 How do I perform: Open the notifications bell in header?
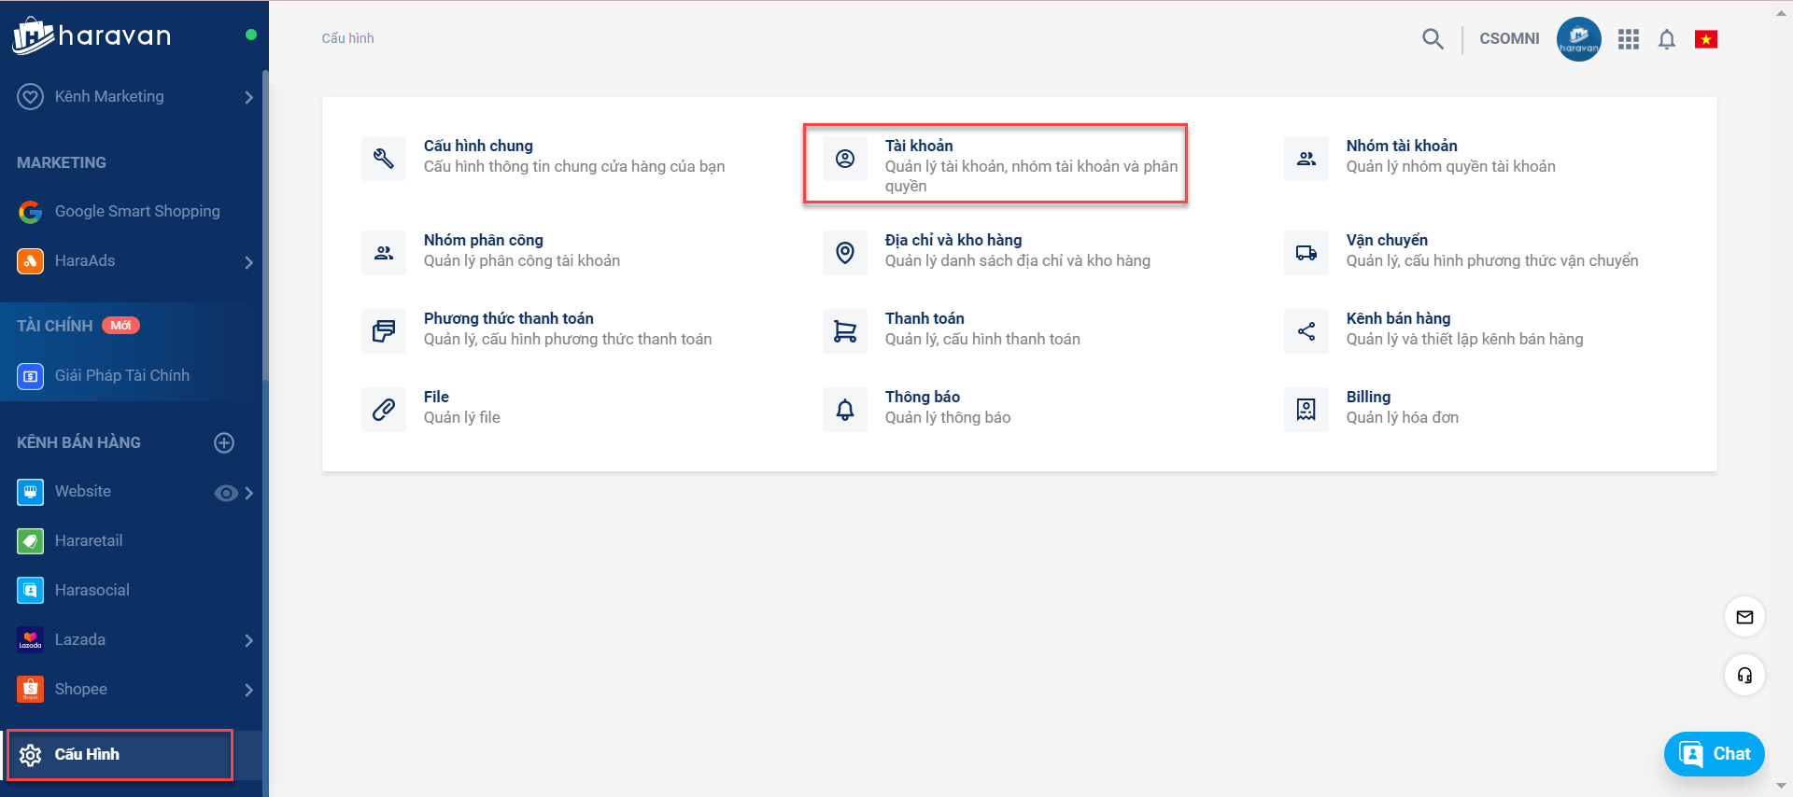click(1667, 39)
